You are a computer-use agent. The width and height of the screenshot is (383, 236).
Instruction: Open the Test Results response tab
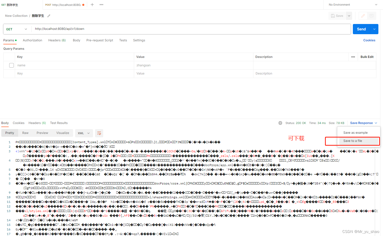[59, 123]
